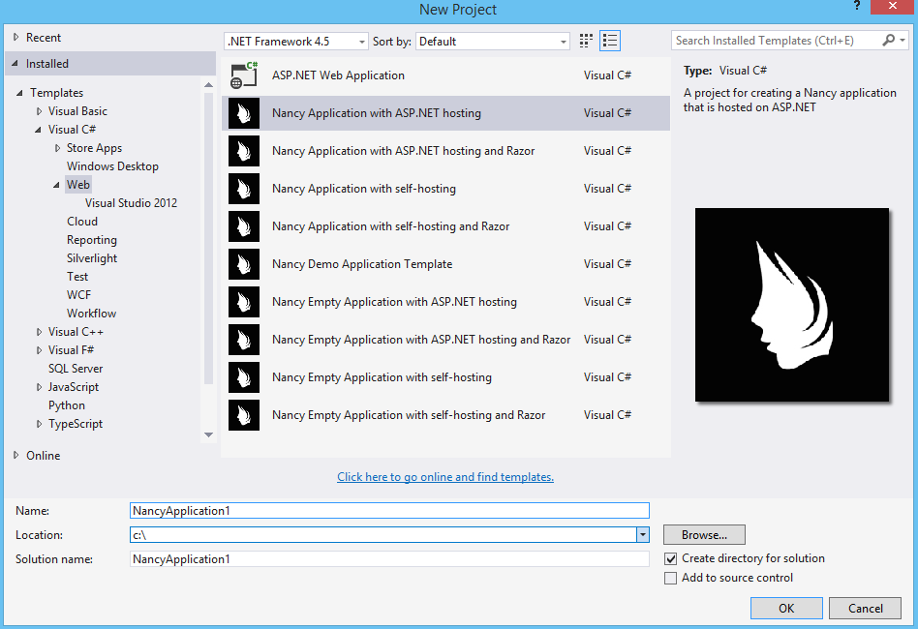Click the icon for Nancy Application with self-hosting and Razor

point(244,226)
